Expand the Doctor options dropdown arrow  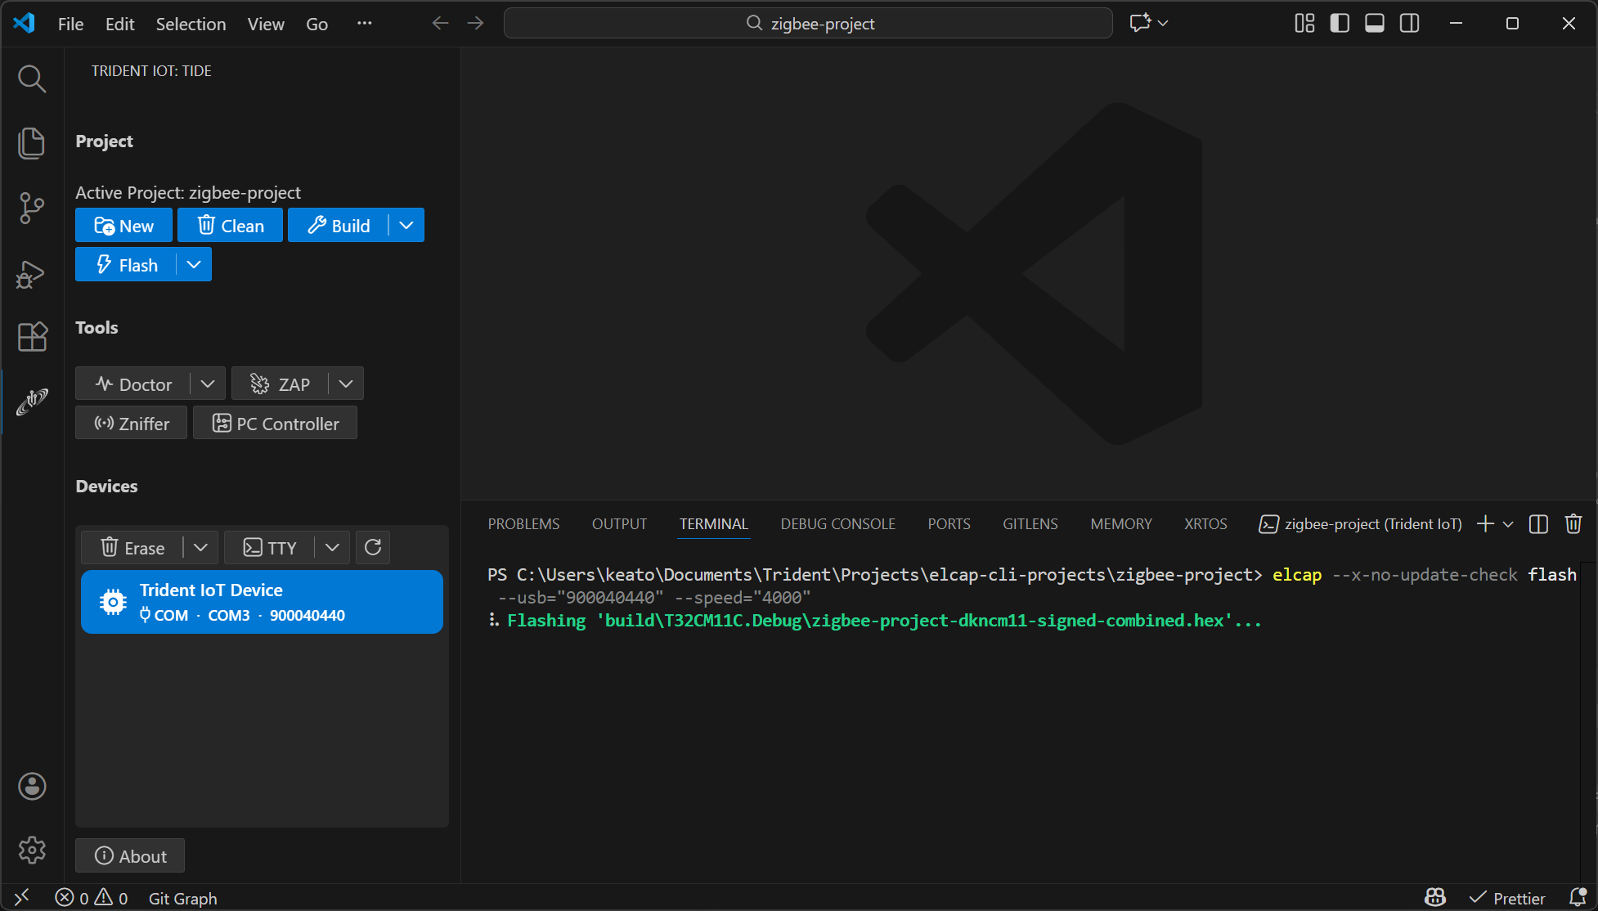208,384
